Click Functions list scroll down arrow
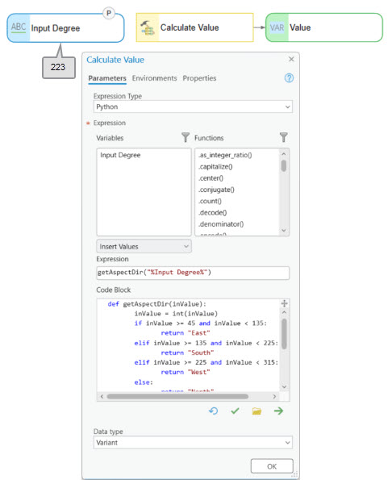The width and height of the screenshot is (392, 480). (284, 230)
